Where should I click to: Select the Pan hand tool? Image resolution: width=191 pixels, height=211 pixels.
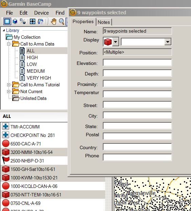54,21
